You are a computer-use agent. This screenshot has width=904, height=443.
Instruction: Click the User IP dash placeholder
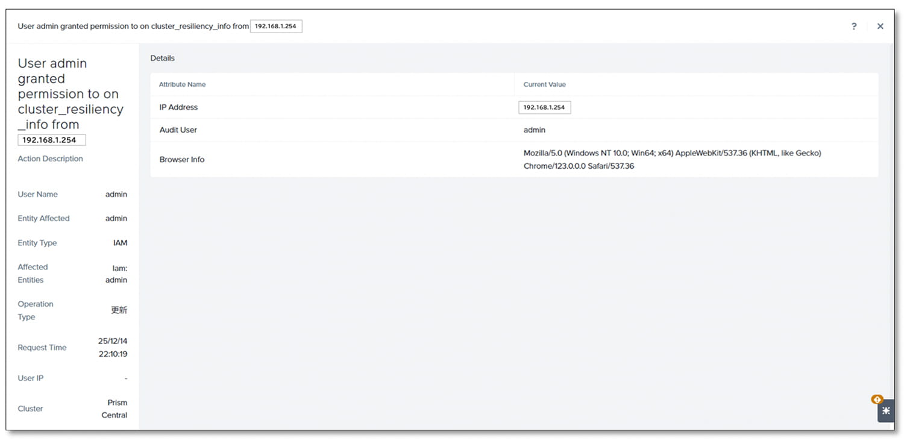tap(125, 378)
